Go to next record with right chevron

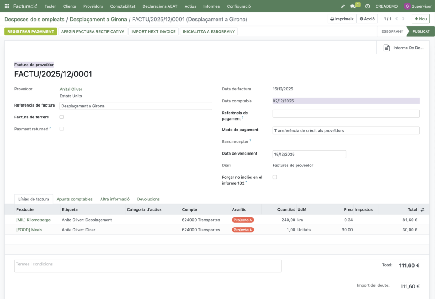[404, 19]
